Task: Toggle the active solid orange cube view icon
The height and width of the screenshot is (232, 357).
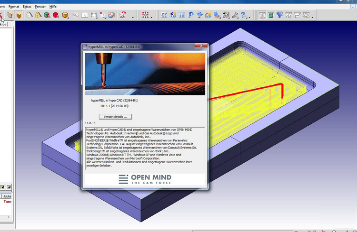Action: pos(19,15)
